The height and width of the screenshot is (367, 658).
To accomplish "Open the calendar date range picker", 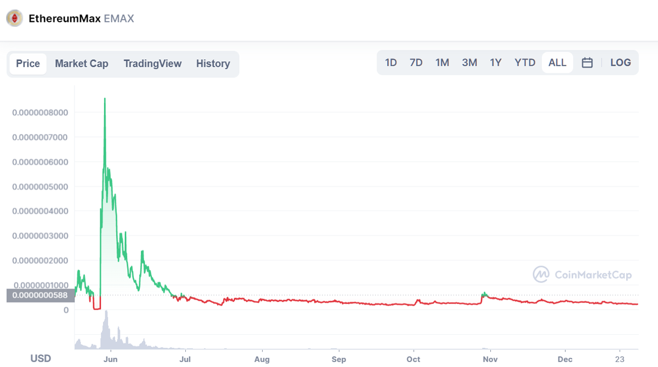I will (x=587, y=62).
